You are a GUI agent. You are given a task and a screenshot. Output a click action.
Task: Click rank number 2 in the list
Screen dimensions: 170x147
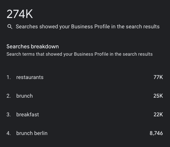[9, 96]
